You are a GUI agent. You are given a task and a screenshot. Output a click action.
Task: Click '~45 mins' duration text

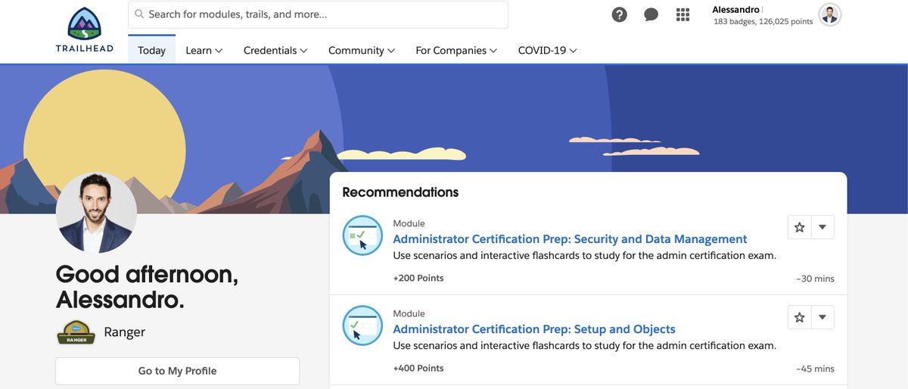(x=815, y=369)
